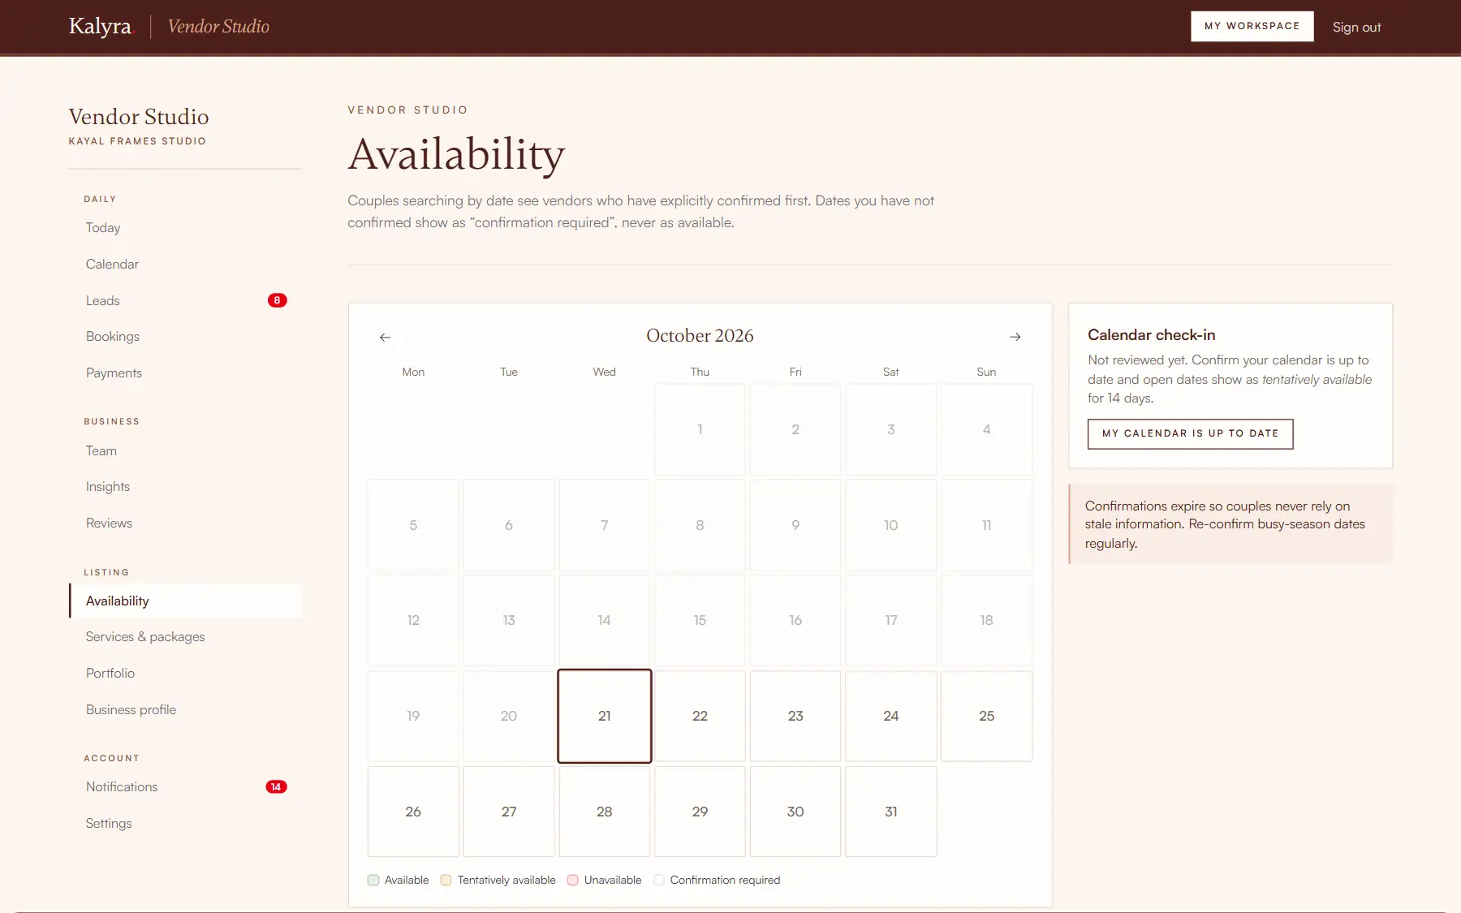Screen dimensions: 1461x913
Task: Click the Unavailable legend swatch
Action: (573, 880)
